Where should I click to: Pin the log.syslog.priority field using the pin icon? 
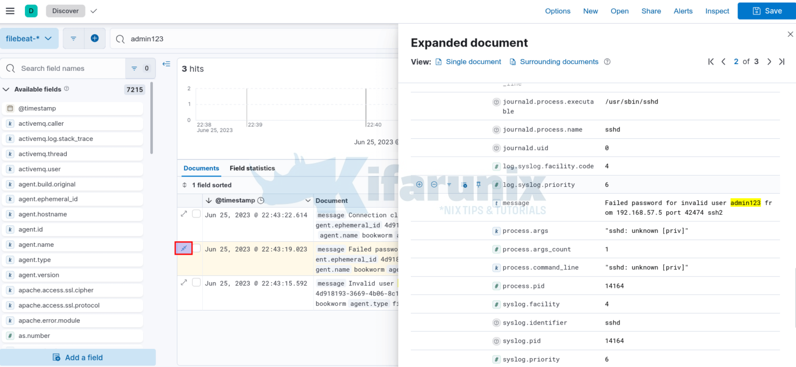[478, 184]
